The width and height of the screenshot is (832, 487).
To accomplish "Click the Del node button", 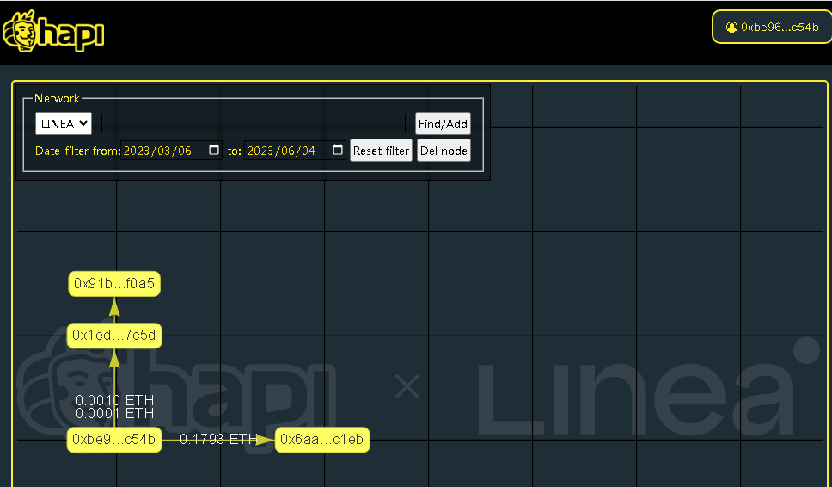I will coord(444,151).
